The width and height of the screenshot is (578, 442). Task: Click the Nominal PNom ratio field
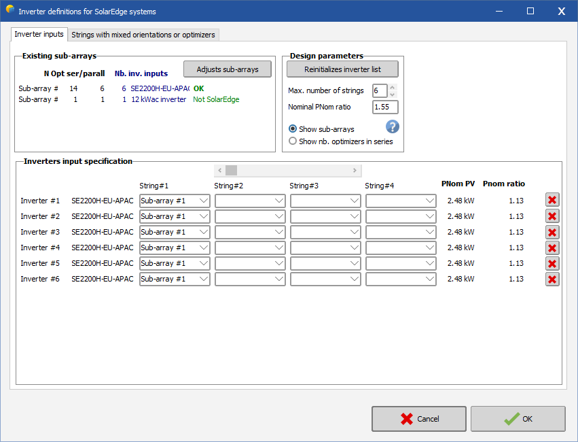coord(385,107)
